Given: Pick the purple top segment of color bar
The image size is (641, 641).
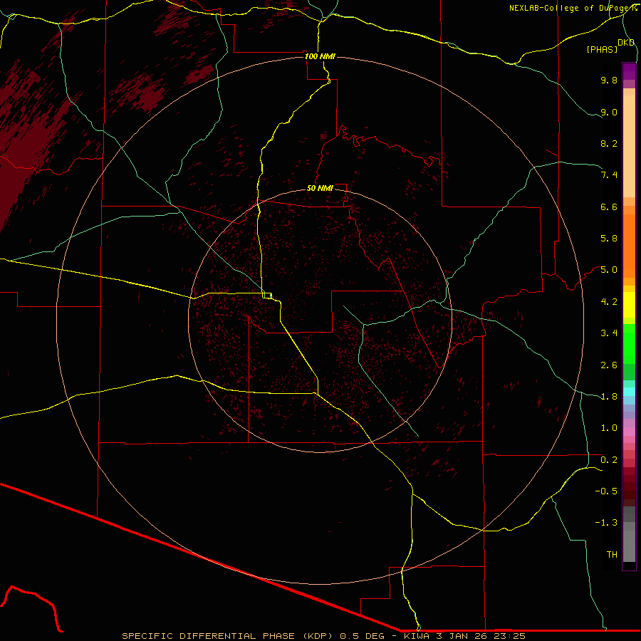Looking at the screenshot, I should [x=629, y=71].
